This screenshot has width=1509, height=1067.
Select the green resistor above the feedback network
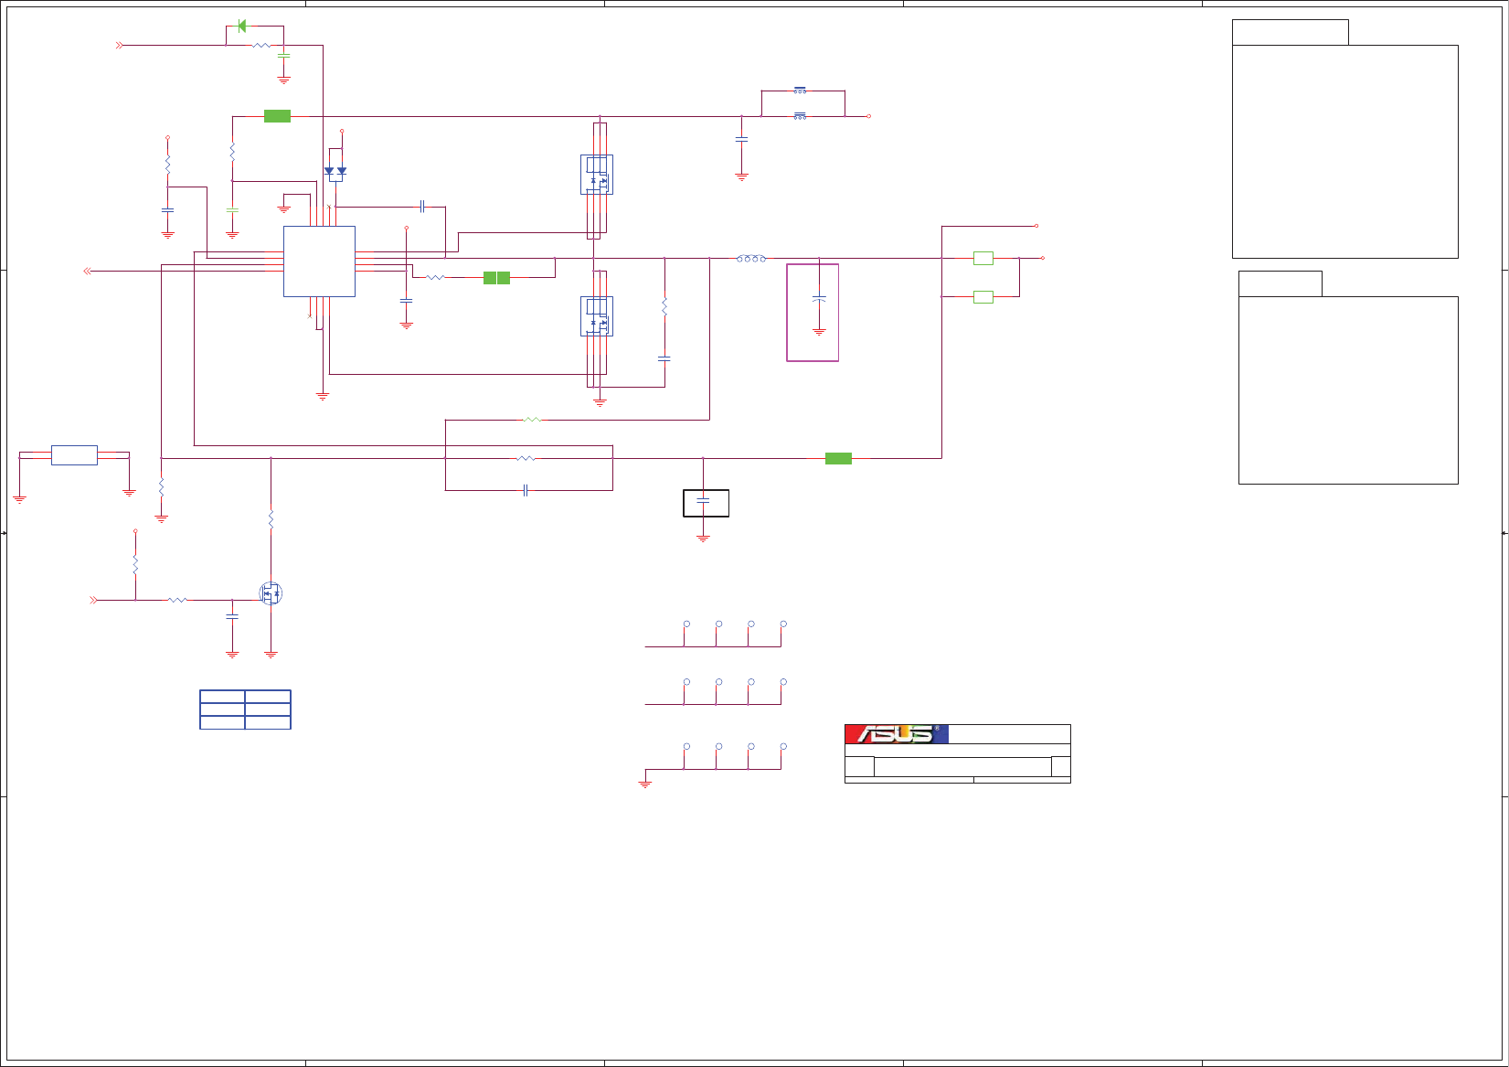point(532,420)
